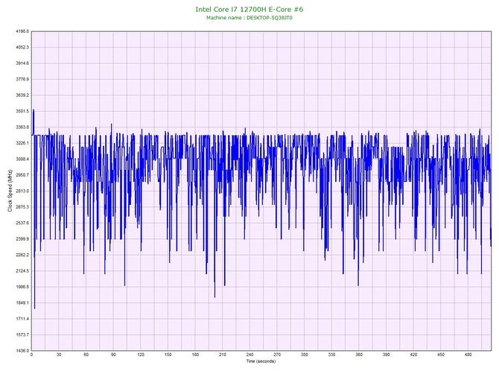Click the 3501.5 y-axis value
The height and width of the screenshot is (374, 499).
(x=22, y=111)
